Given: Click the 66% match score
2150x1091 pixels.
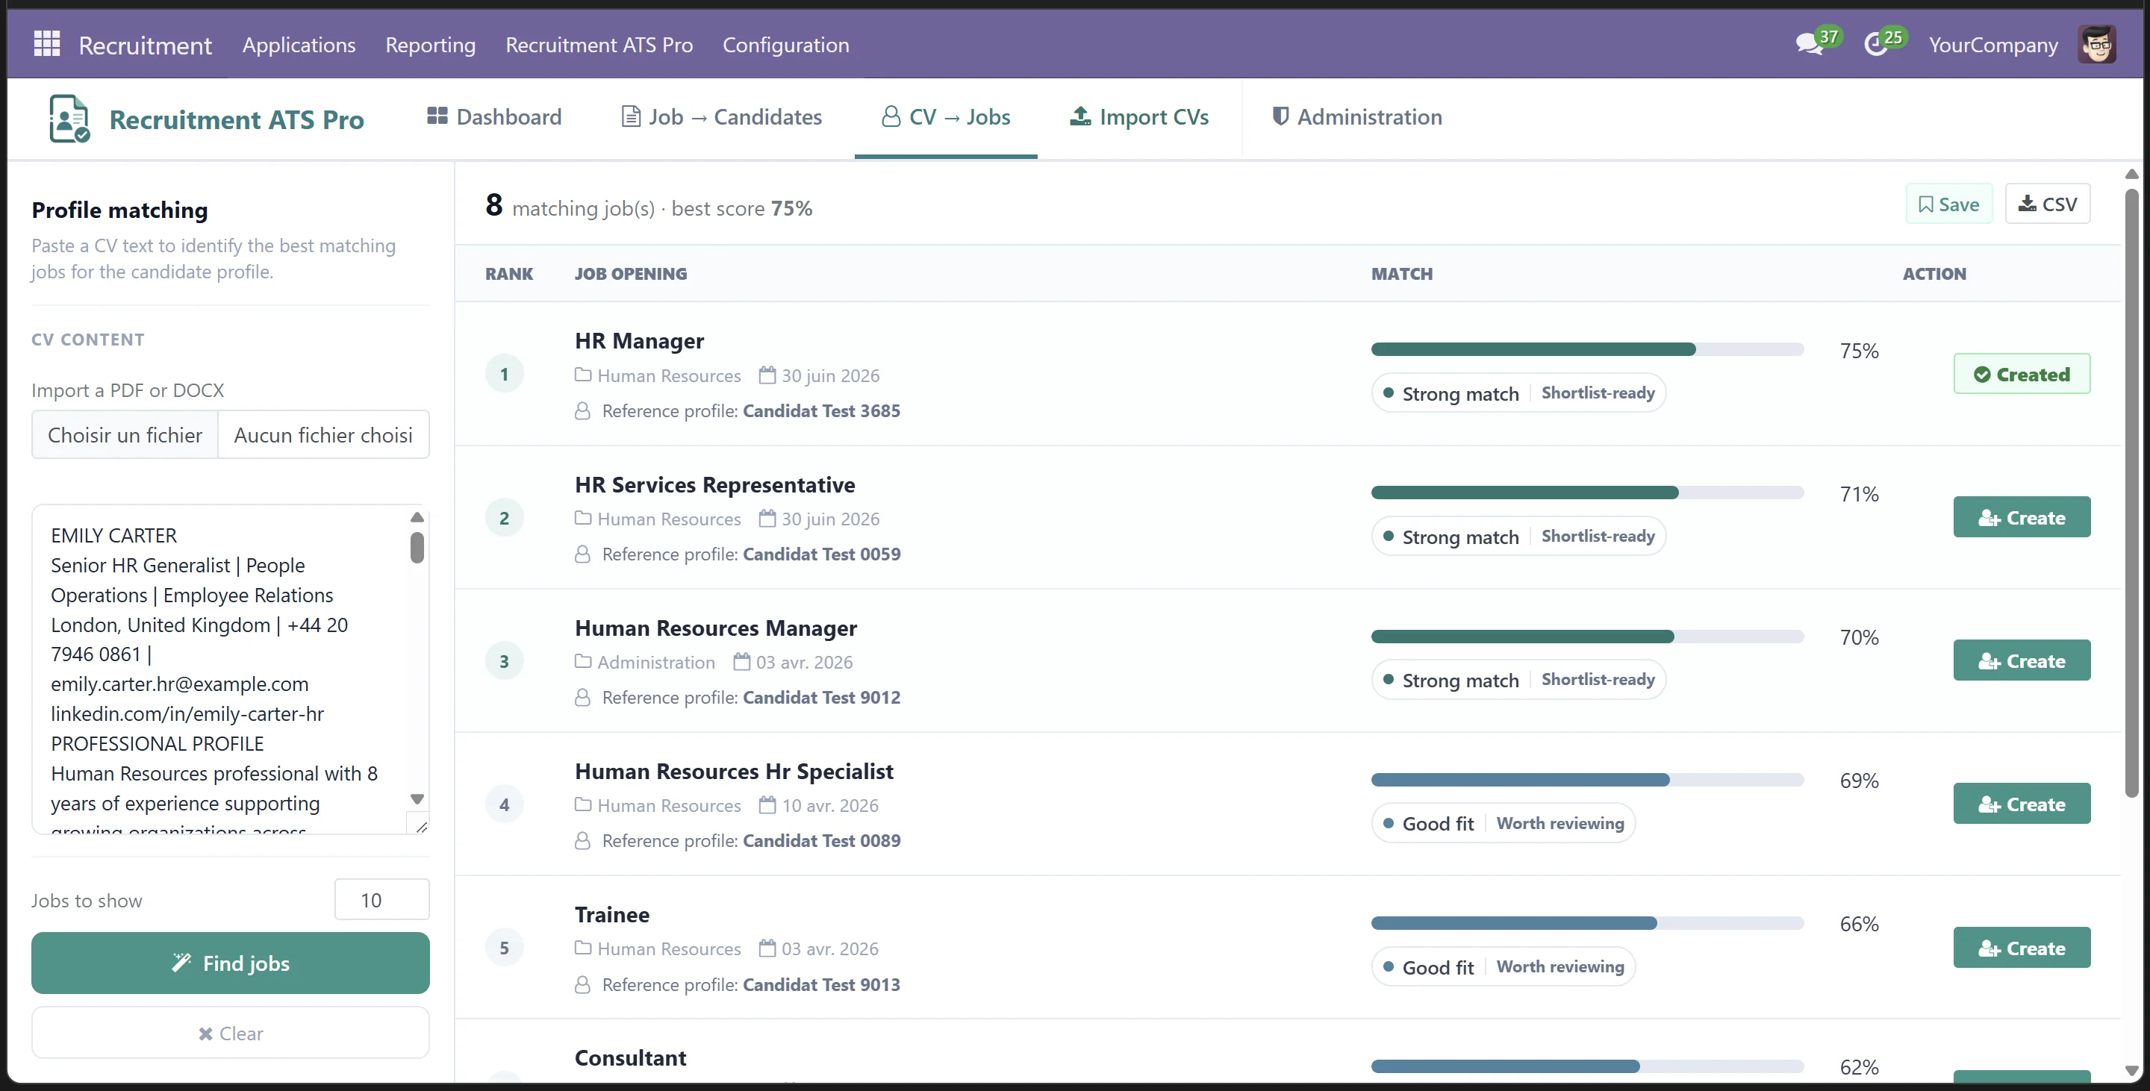Looking at the screenshot, I should tap(1860, 923).
